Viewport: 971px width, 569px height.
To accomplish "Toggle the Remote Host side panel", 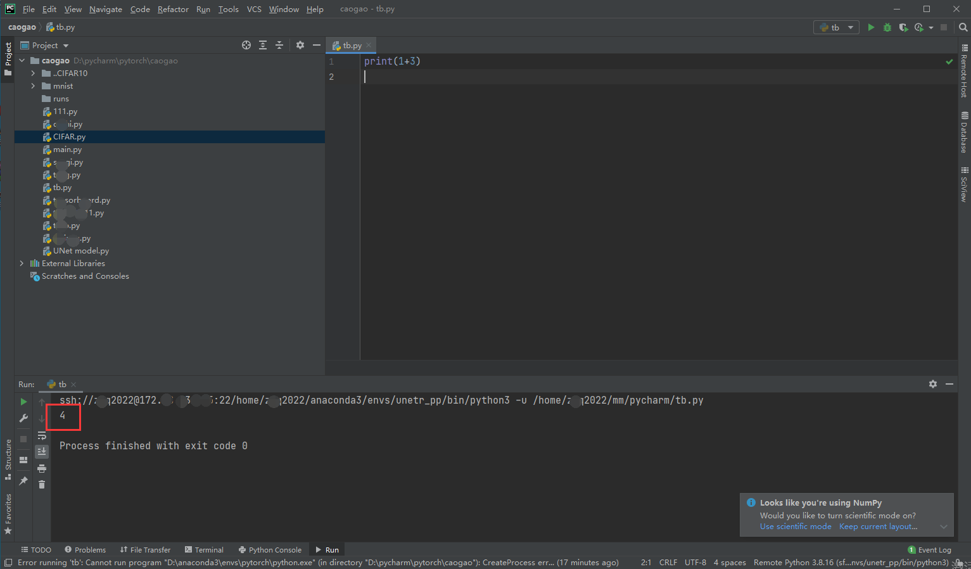I will 964,71.
